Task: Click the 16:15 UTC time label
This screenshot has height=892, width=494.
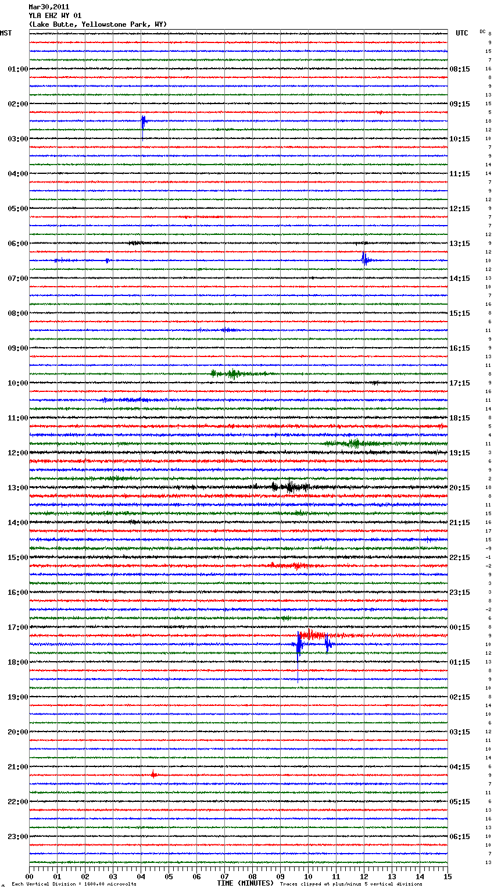Action: tap(460, 348)
